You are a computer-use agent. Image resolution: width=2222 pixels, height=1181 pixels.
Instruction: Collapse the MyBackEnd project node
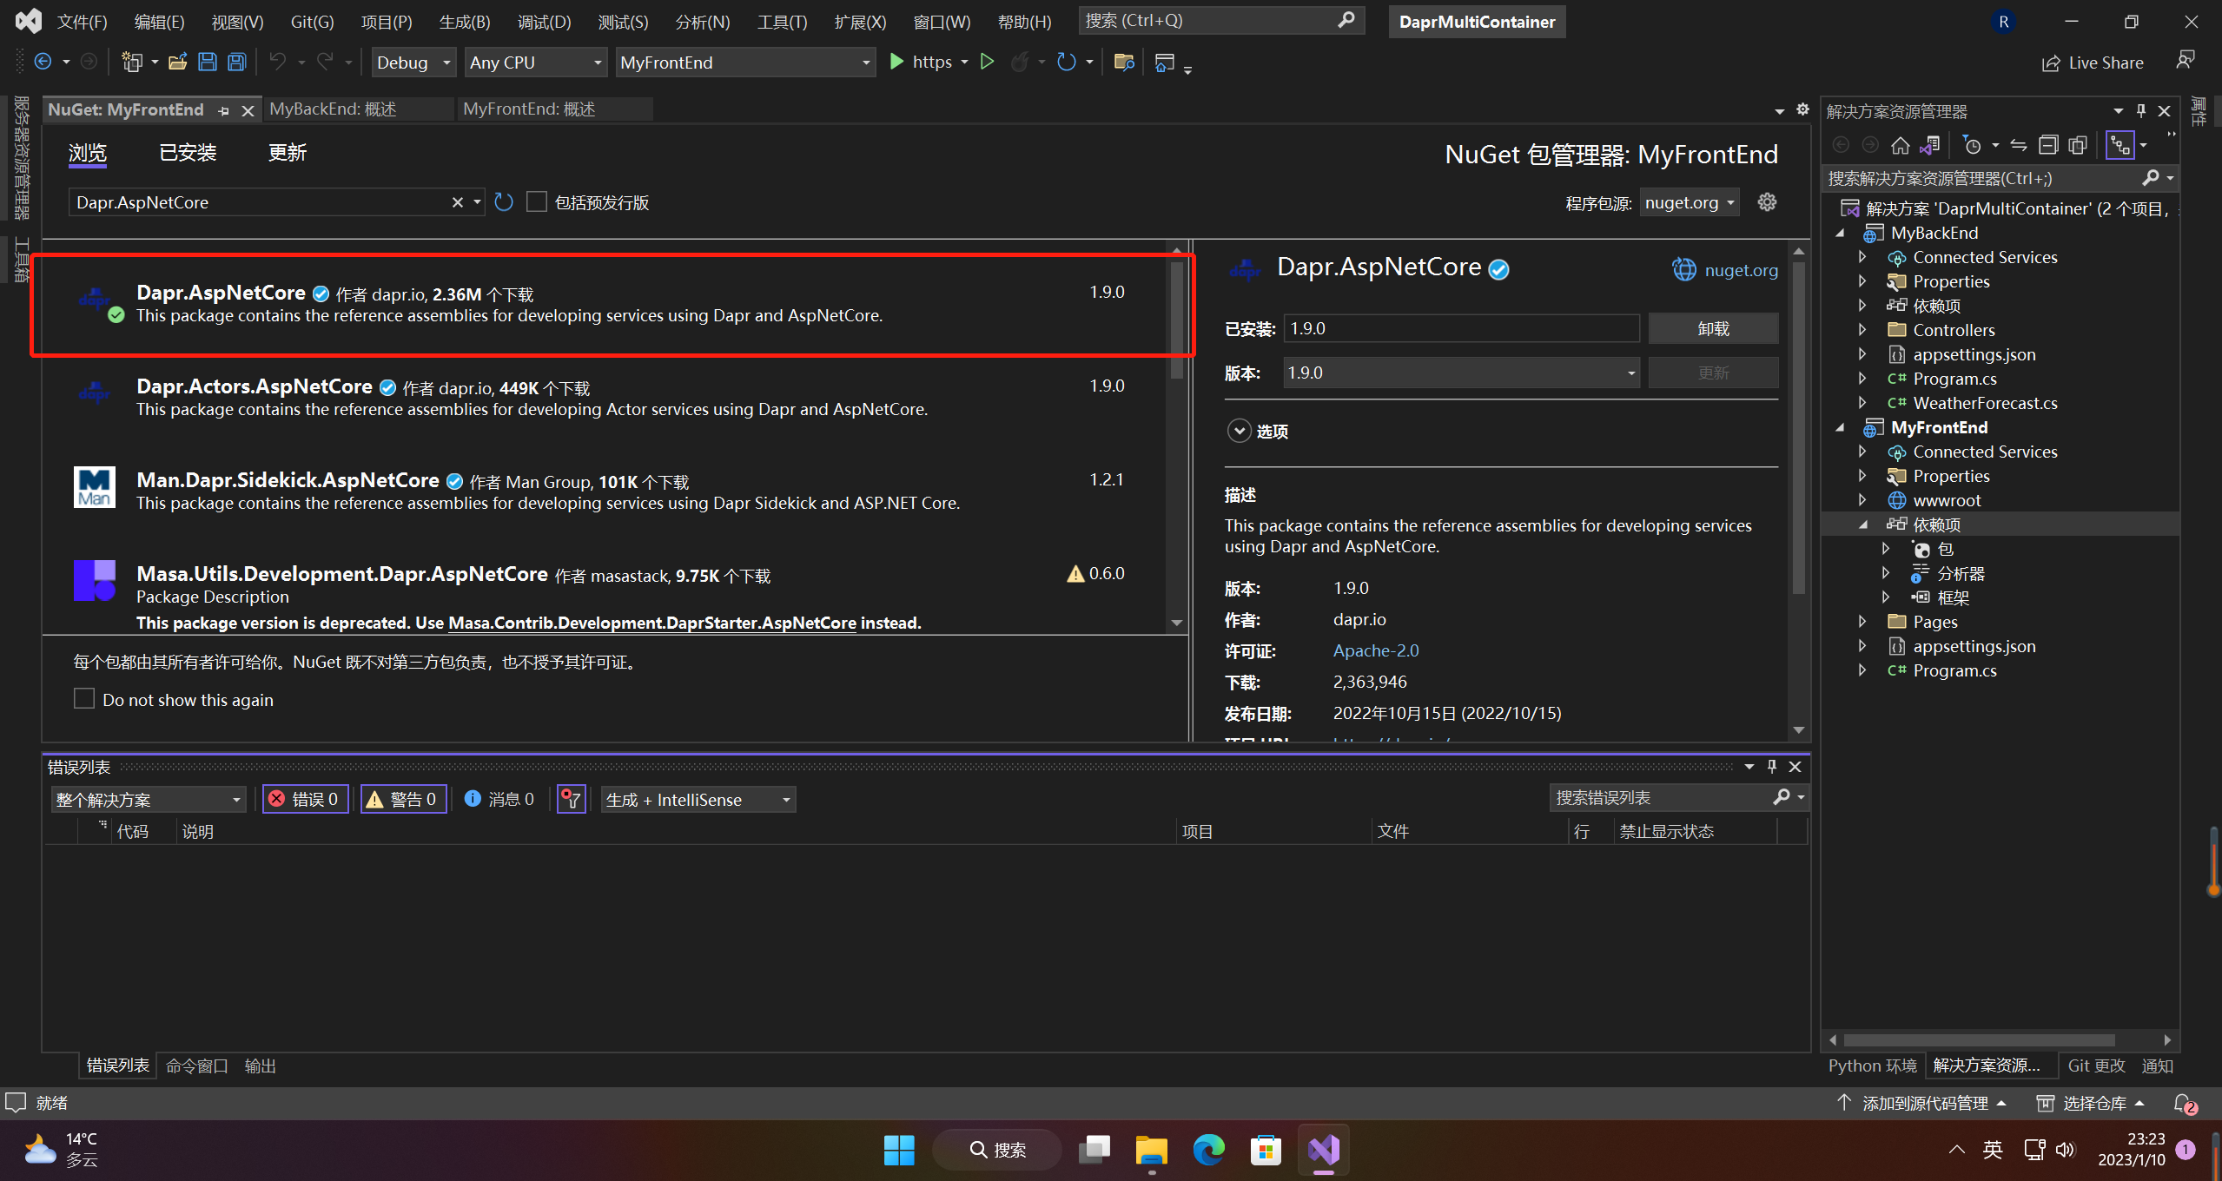[1841, 233]
